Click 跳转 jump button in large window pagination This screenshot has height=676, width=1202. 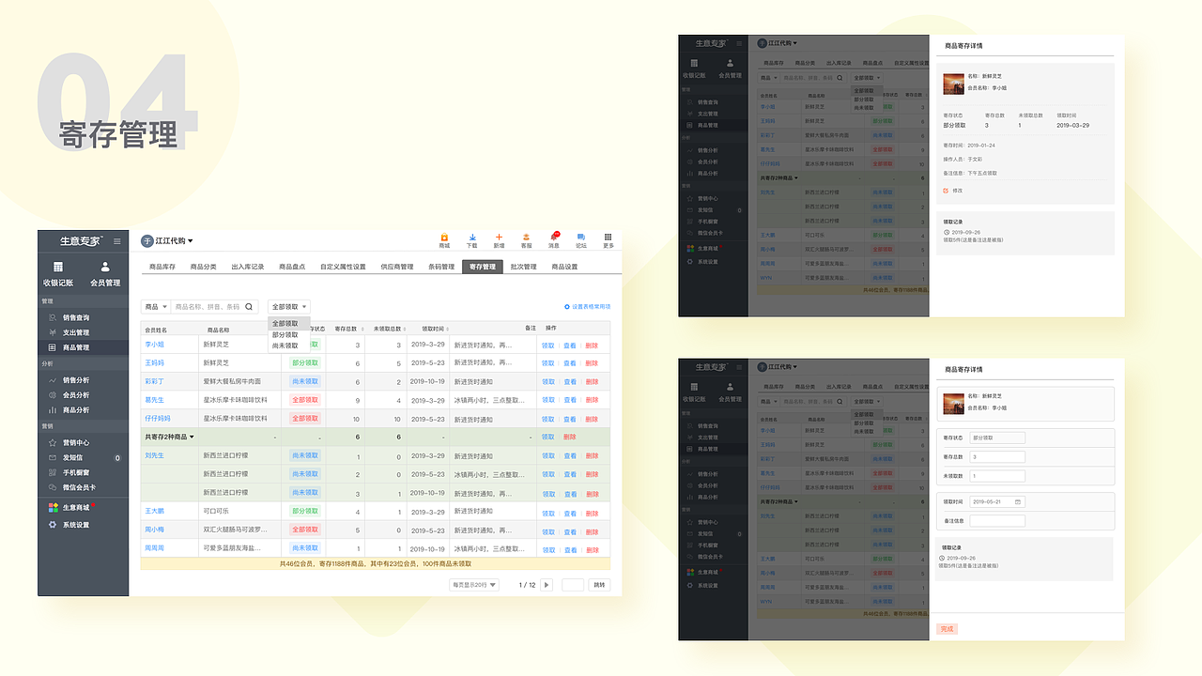pyautogui.click(x=599, y=585)
